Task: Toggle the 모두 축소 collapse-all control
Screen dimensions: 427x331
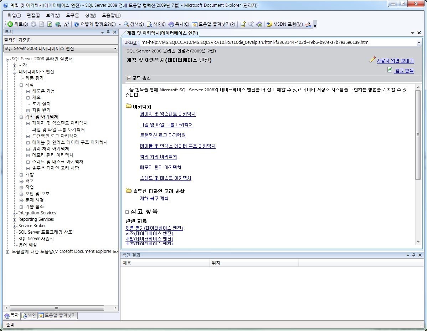Action: (x=139, y=78)
